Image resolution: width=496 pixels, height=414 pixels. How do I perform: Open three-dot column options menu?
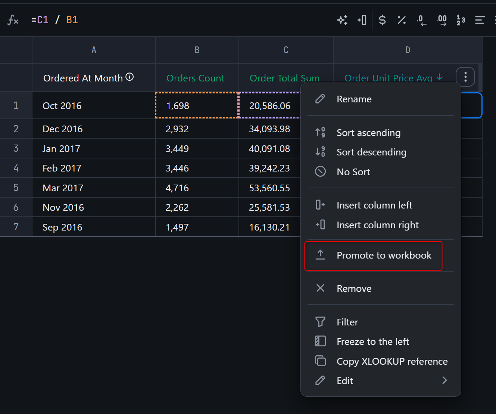coord(465,77)
